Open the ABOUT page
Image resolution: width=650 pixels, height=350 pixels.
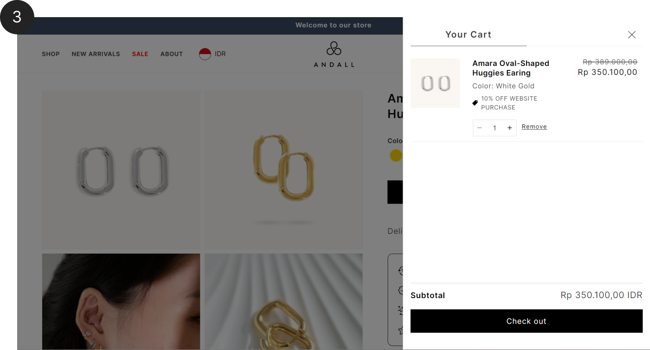[x=171, y=54]
